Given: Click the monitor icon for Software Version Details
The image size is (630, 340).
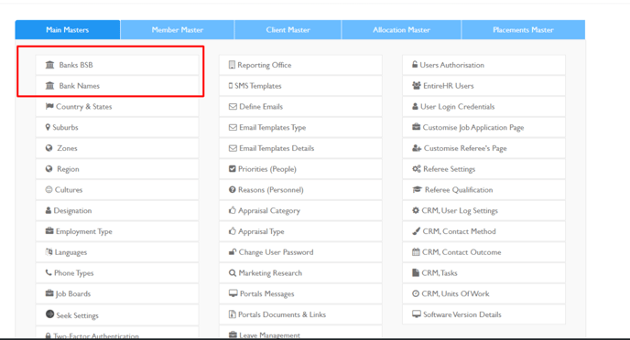Looking at the screenshot, I should pyautogui.click(x=417, y=313).
